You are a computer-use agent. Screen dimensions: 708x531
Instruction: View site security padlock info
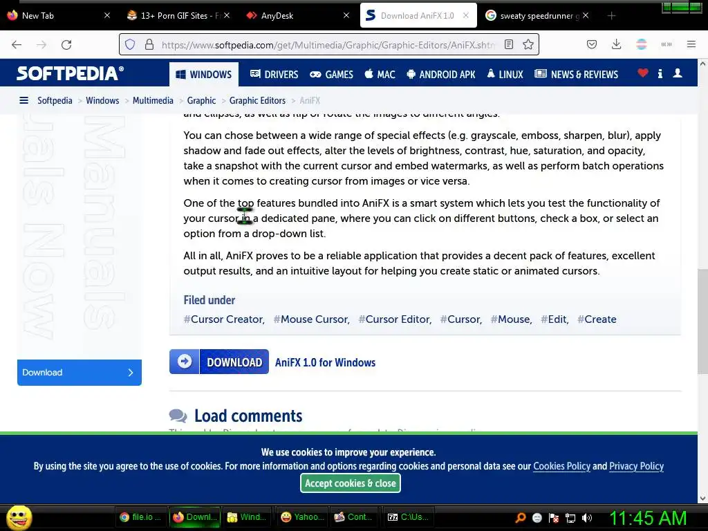(149, 44)
